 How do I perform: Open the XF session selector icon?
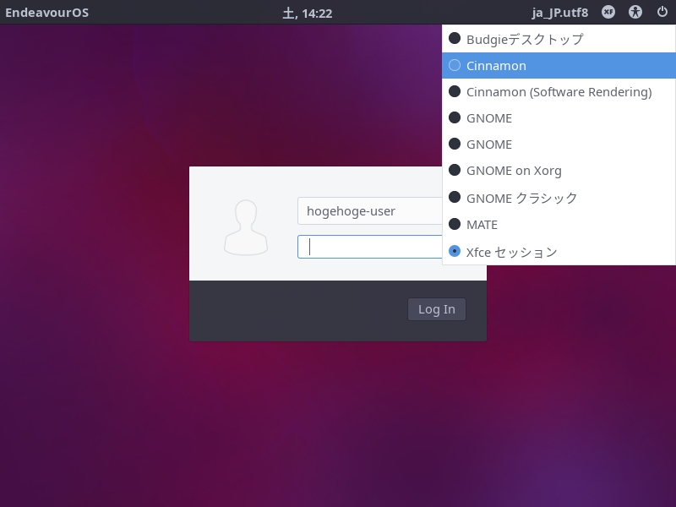pos(608,12)
